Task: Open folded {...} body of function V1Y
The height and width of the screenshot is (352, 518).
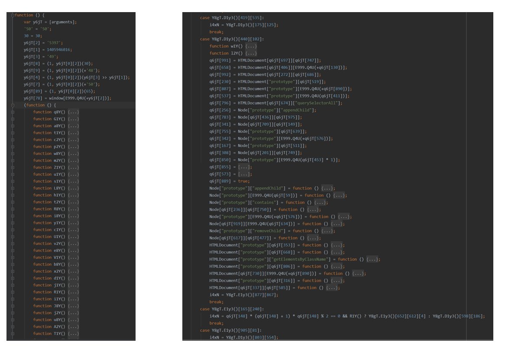Action: click(x=73, y=258)
